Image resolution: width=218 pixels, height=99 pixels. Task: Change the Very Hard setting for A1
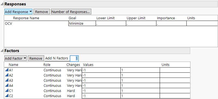pos(74,70)
